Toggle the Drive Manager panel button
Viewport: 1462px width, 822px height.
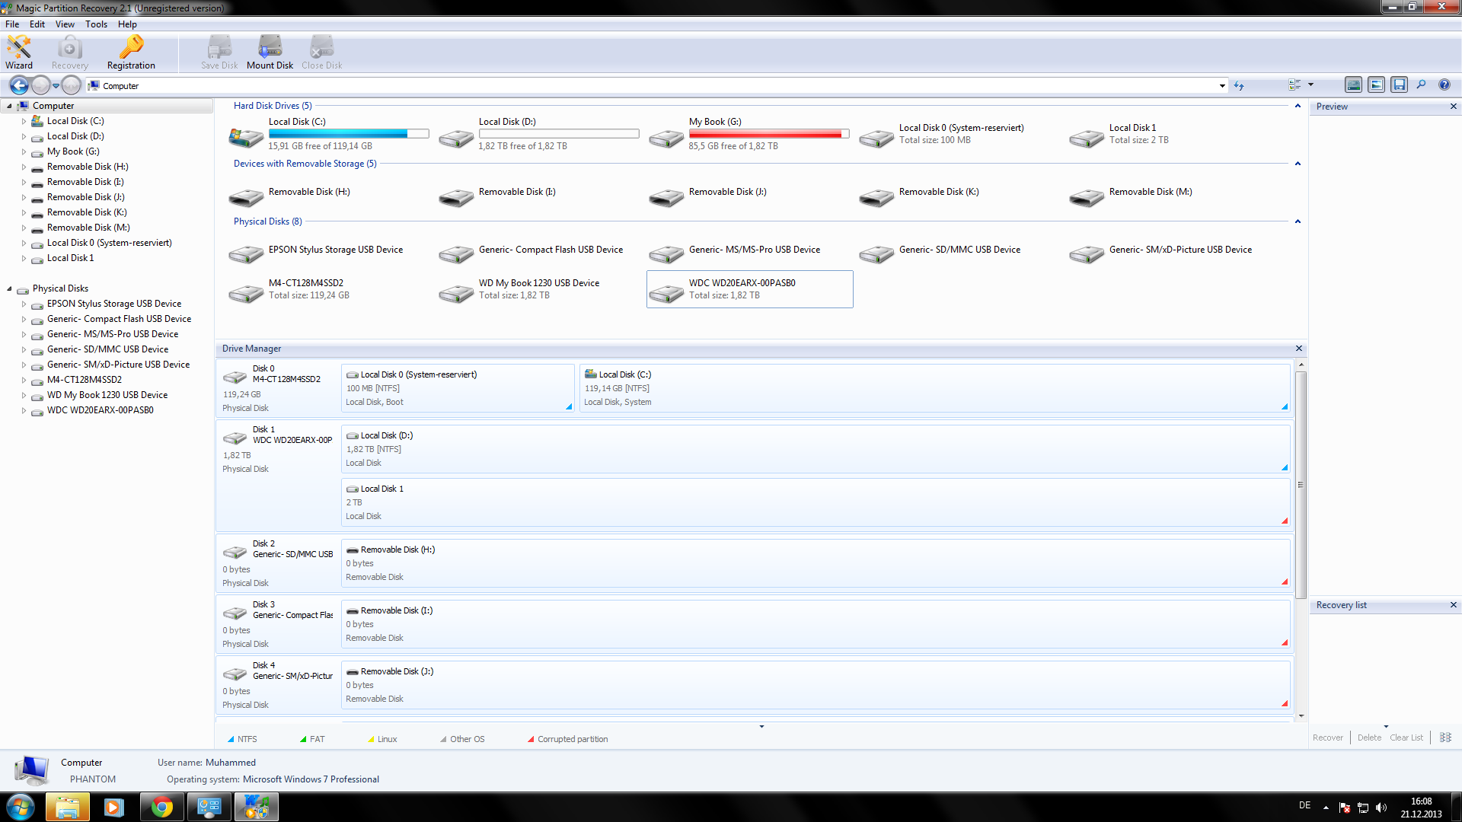[x=1353, y=84]
